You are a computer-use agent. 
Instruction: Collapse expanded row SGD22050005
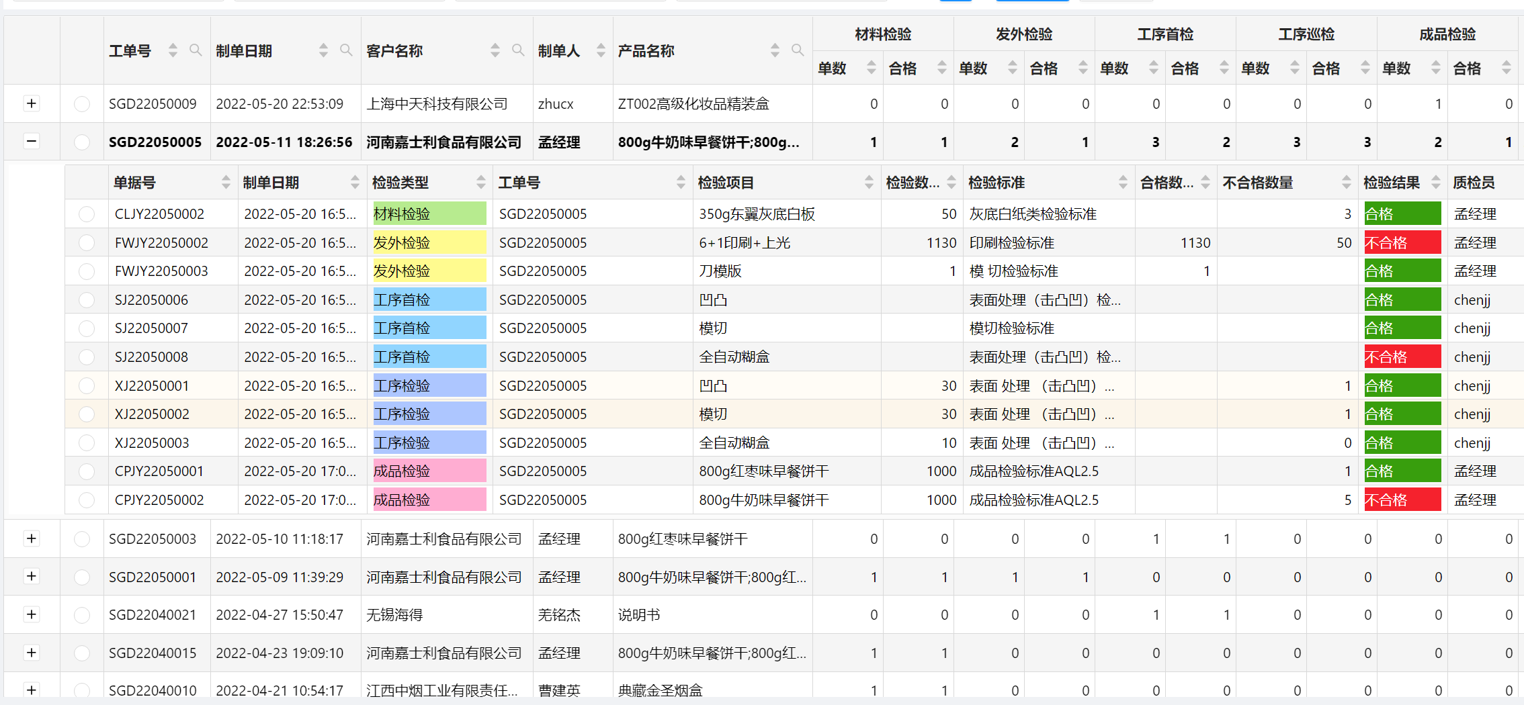(32, 142)
